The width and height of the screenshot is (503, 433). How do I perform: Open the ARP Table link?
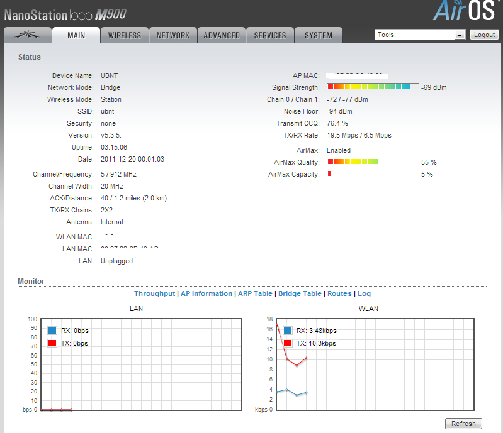click(x=255, y=293)
